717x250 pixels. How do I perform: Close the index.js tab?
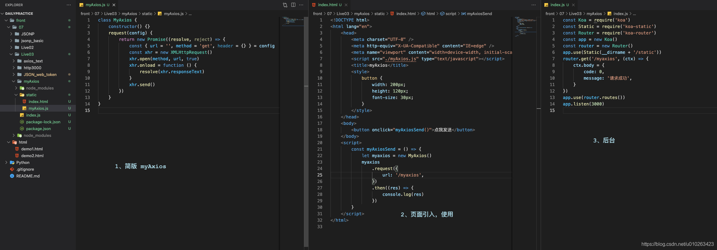pos(573,5)
